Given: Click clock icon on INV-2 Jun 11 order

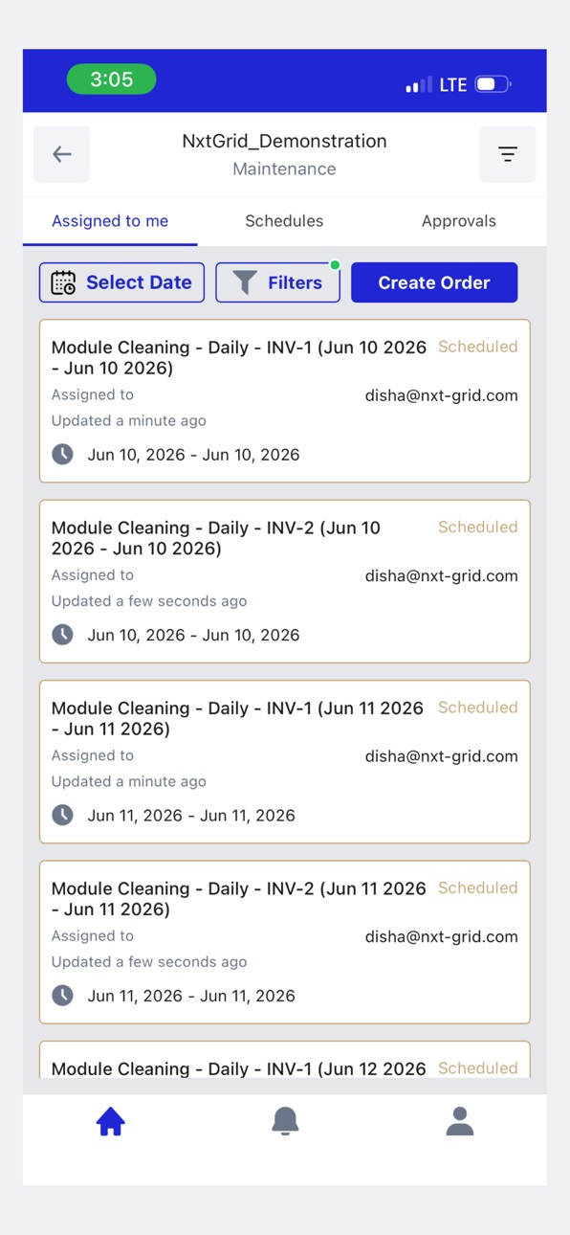Looking at the screenshot, I should point(62,996).
